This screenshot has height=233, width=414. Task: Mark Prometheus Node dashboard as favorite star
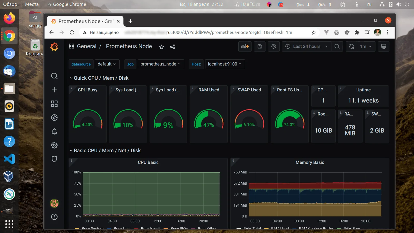pyautogui.click(x=161, y=47)
